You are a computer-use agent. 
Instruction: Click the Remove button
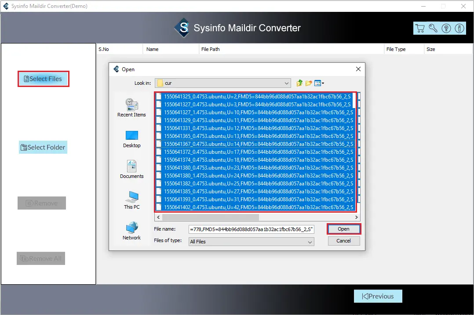[42, 203]
